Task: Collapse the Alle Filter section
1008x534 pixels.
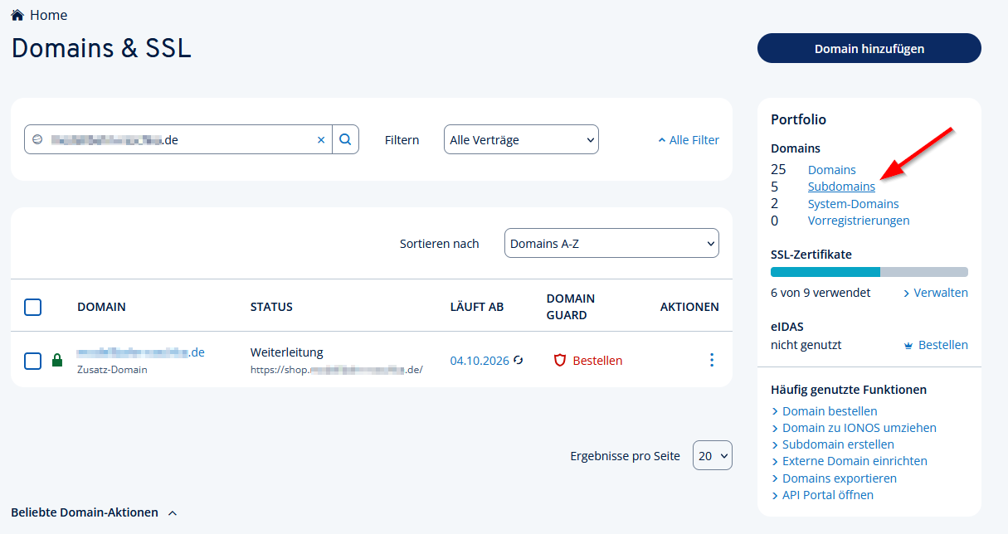Action: click(x=689, y=140)
